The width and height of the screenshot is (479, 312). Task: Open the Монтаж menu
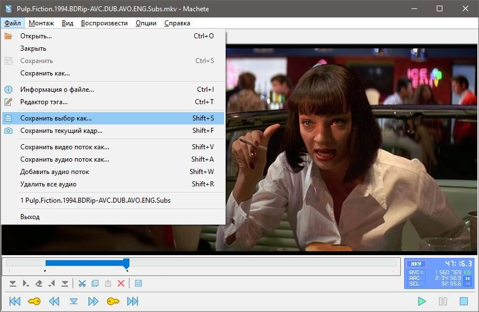tap(41, 23)
